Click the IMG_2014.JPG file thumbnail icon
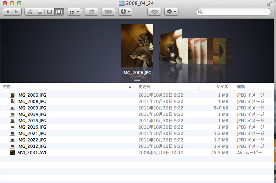This screenshot has height=183, width=276. [12, 114]
